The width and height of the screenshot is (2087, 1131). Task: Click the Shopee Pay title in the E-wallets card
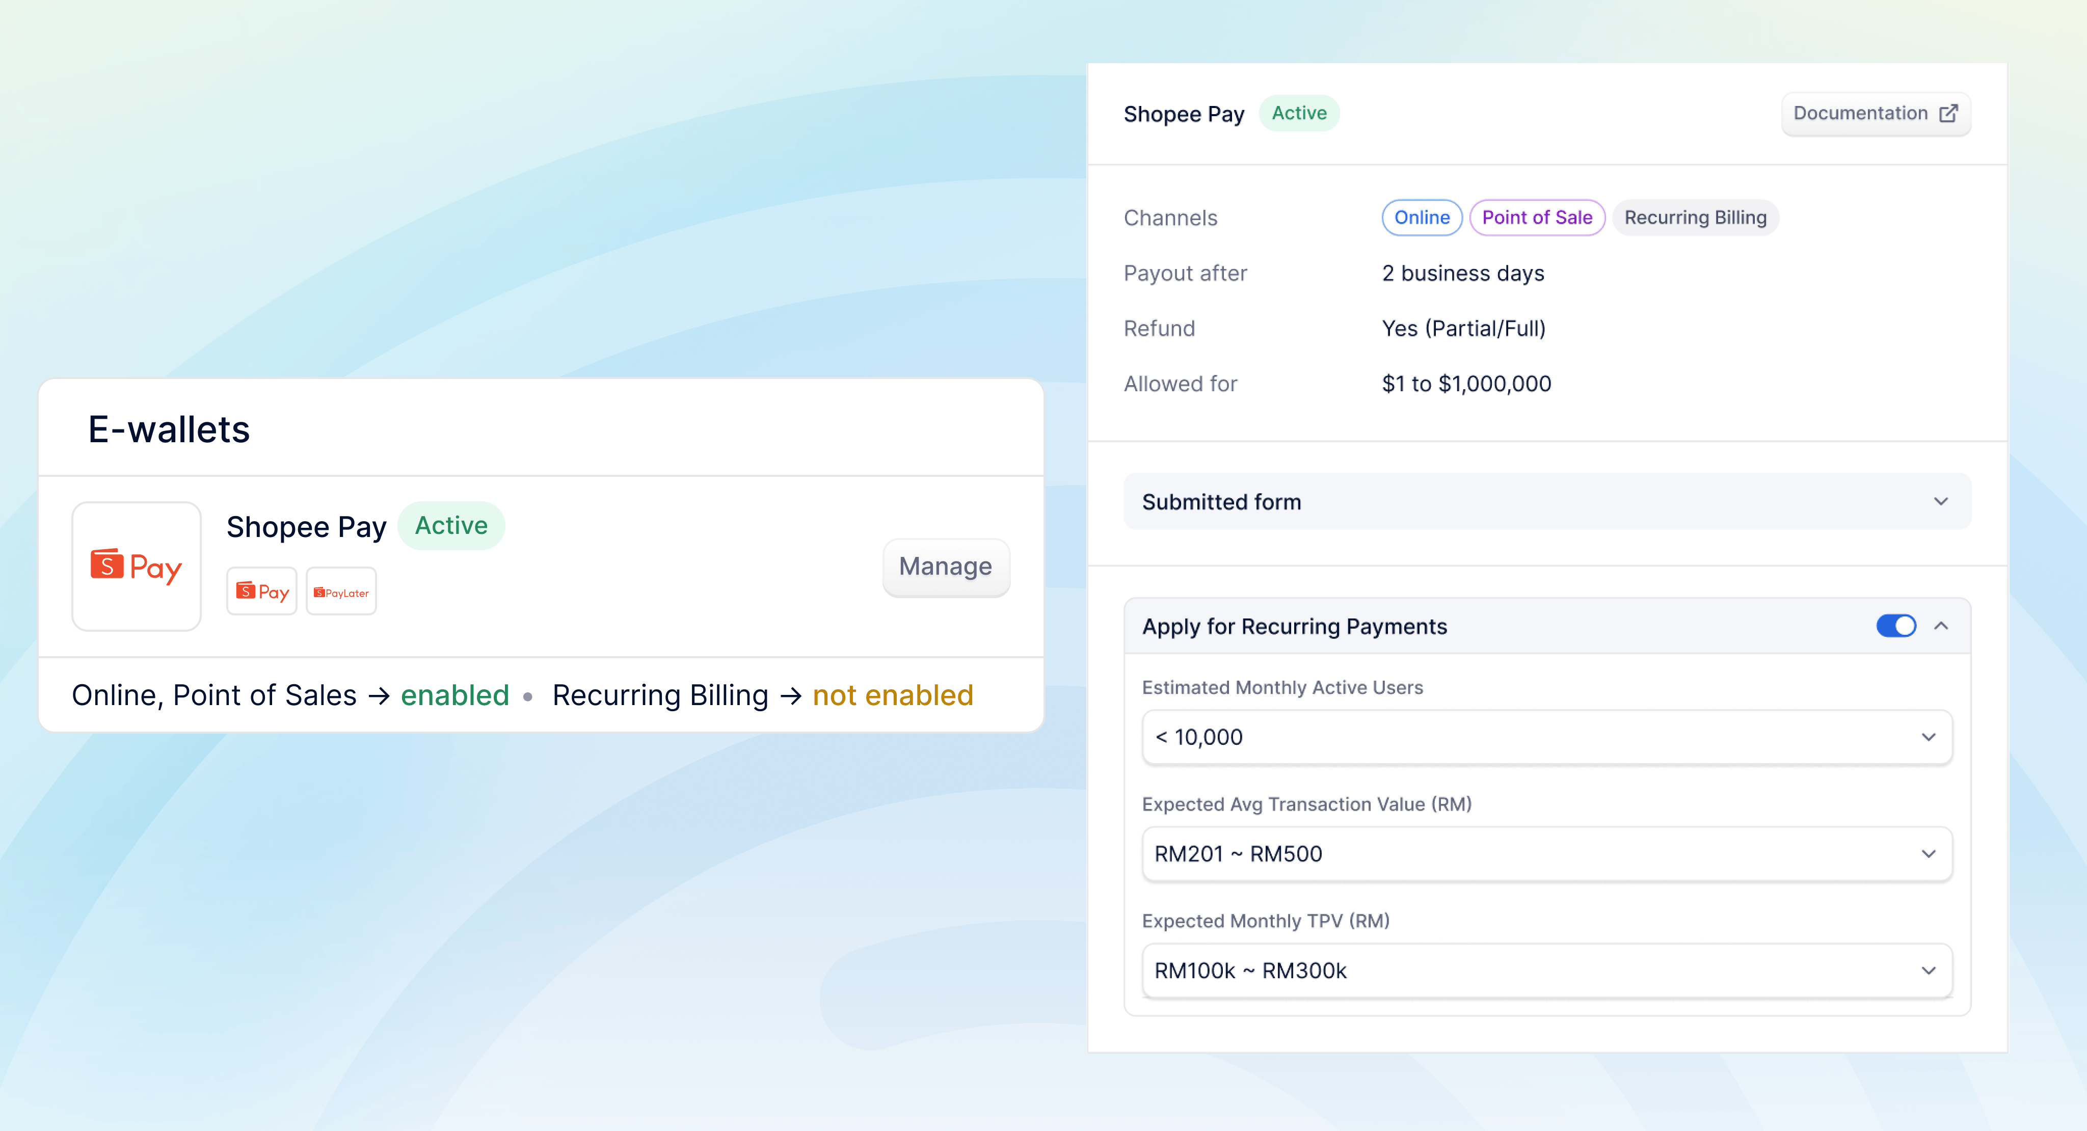pyautogui.click(x=306, y=527)
